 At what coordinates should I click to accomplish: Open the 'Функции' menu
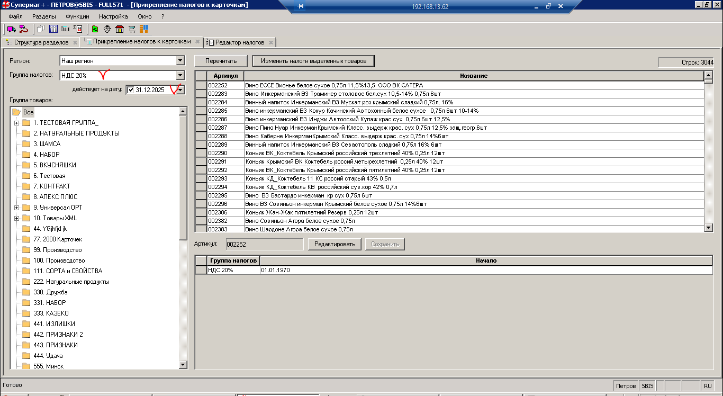click(77, 16)
